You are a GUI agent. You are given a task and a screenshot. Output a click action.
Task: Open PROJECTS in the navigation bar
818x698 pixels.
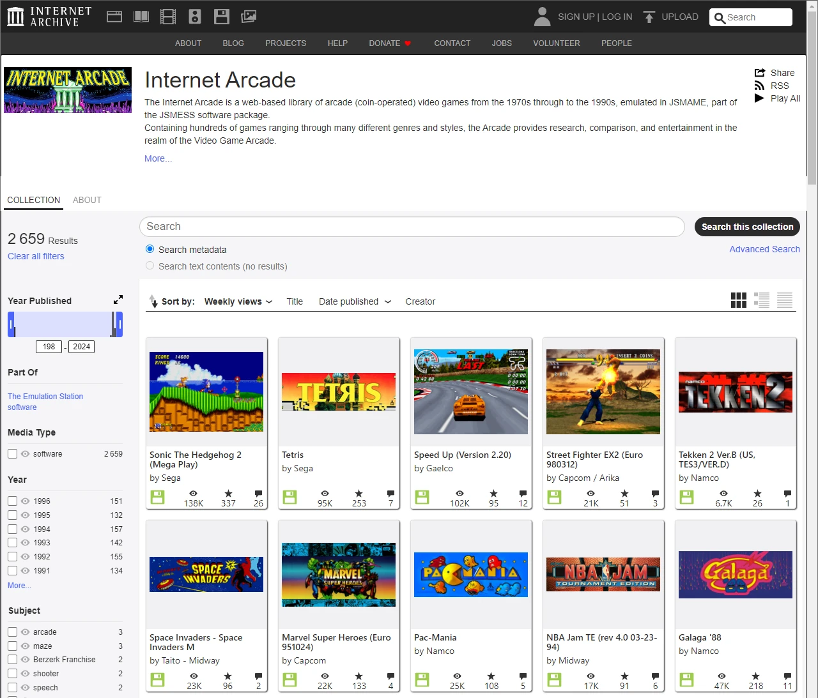coord(286,43)
